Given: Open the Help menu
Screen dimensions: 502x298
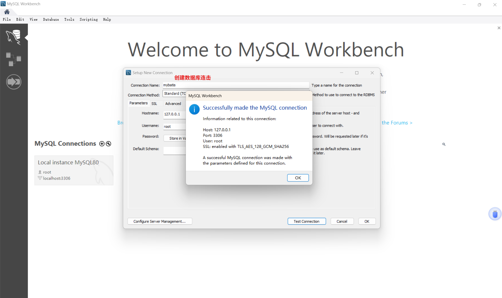Looking at the screenshot, I should (x=107, y=19).
